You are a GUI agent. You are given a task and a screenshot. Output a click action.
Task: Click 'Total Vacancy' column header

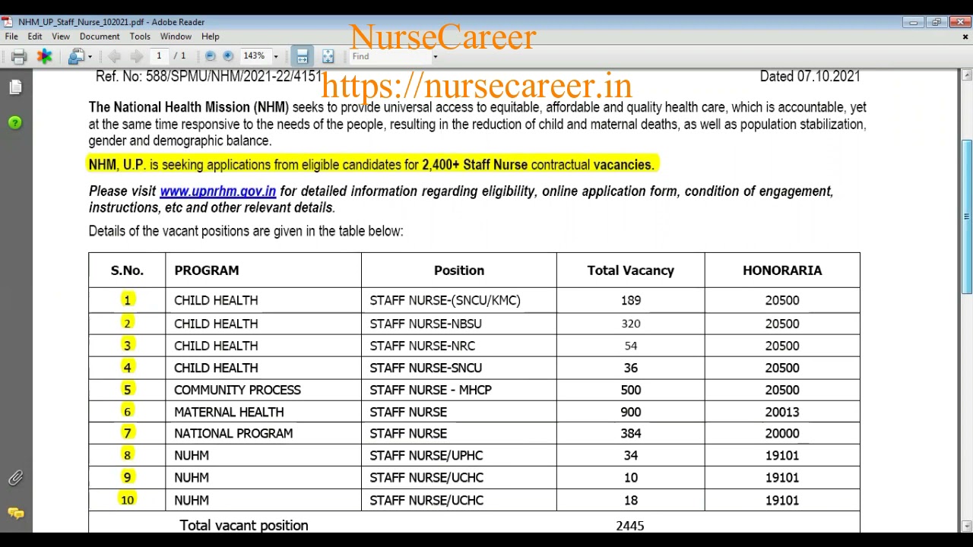[x=630, y=270]
